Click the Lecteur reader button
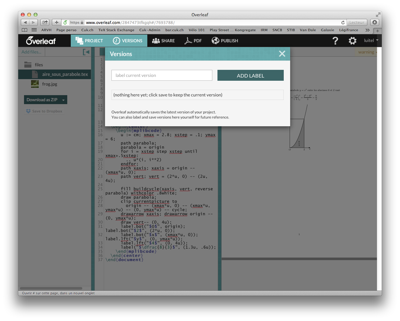Screen dimensions: 400x321 point(357,22)
